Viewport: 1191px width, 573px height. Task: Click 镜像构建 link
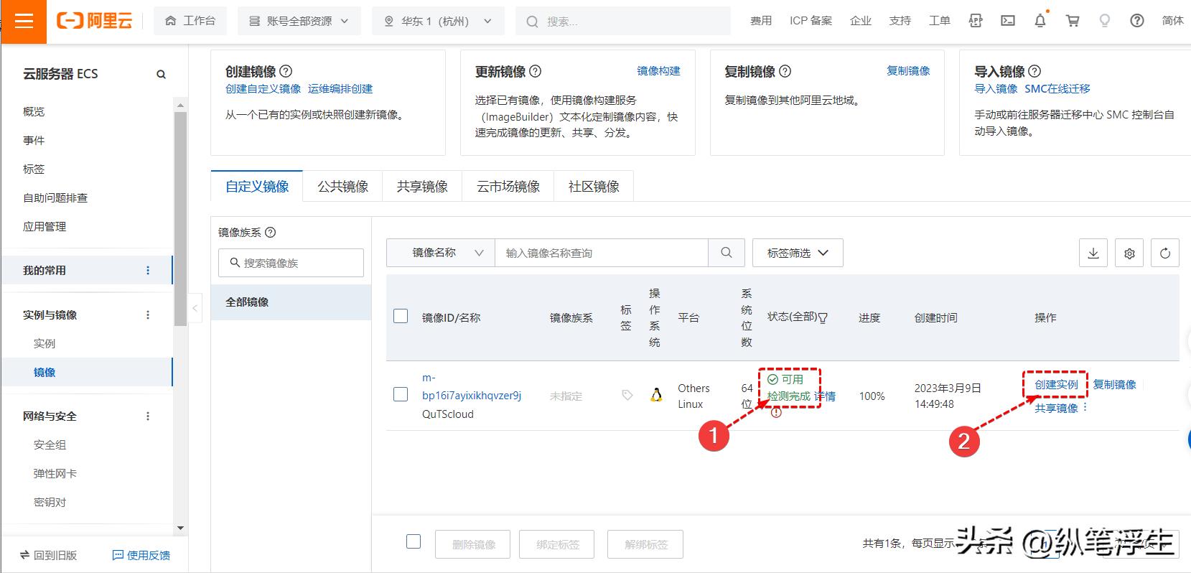tap(658, 70)
